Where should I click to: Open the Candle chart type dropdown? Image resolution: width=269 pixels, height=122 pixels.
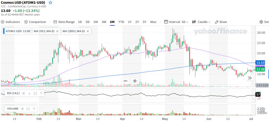click(201, 22)
